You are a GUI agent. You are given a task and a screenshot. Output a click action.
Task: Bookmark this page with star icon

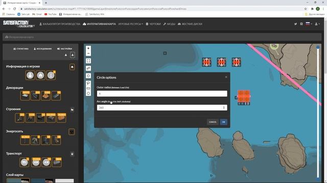[306, 9]
